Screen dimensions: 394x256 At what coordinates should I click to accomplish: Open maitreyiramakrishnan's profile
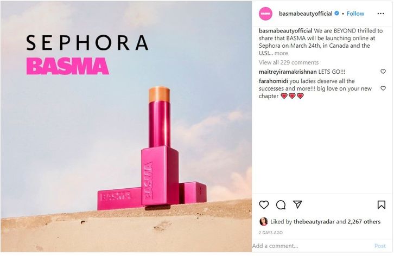(x=288, y=72)
